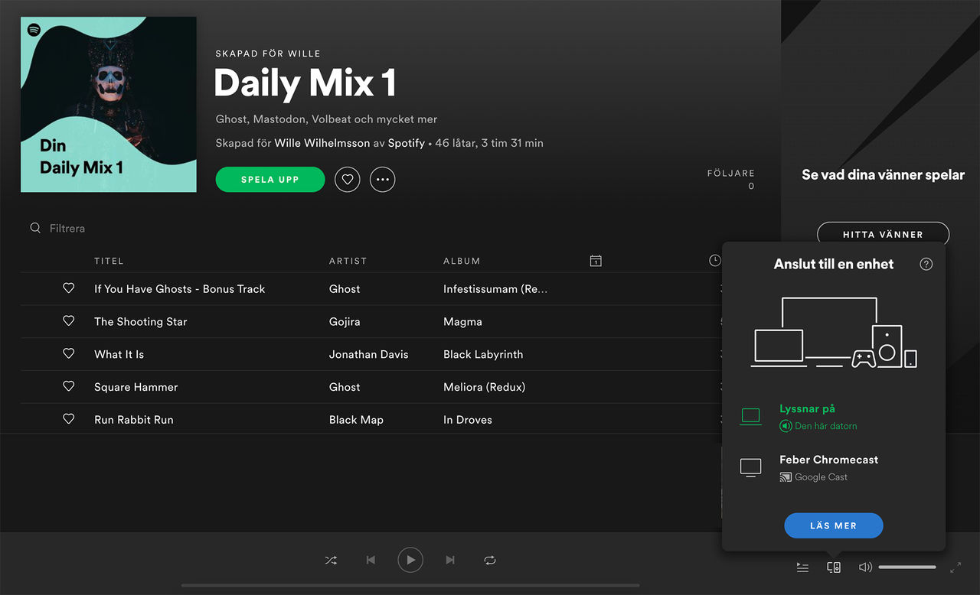
Task: Click the HITTA VÄNNER button
Action: (x=883, y=235)
